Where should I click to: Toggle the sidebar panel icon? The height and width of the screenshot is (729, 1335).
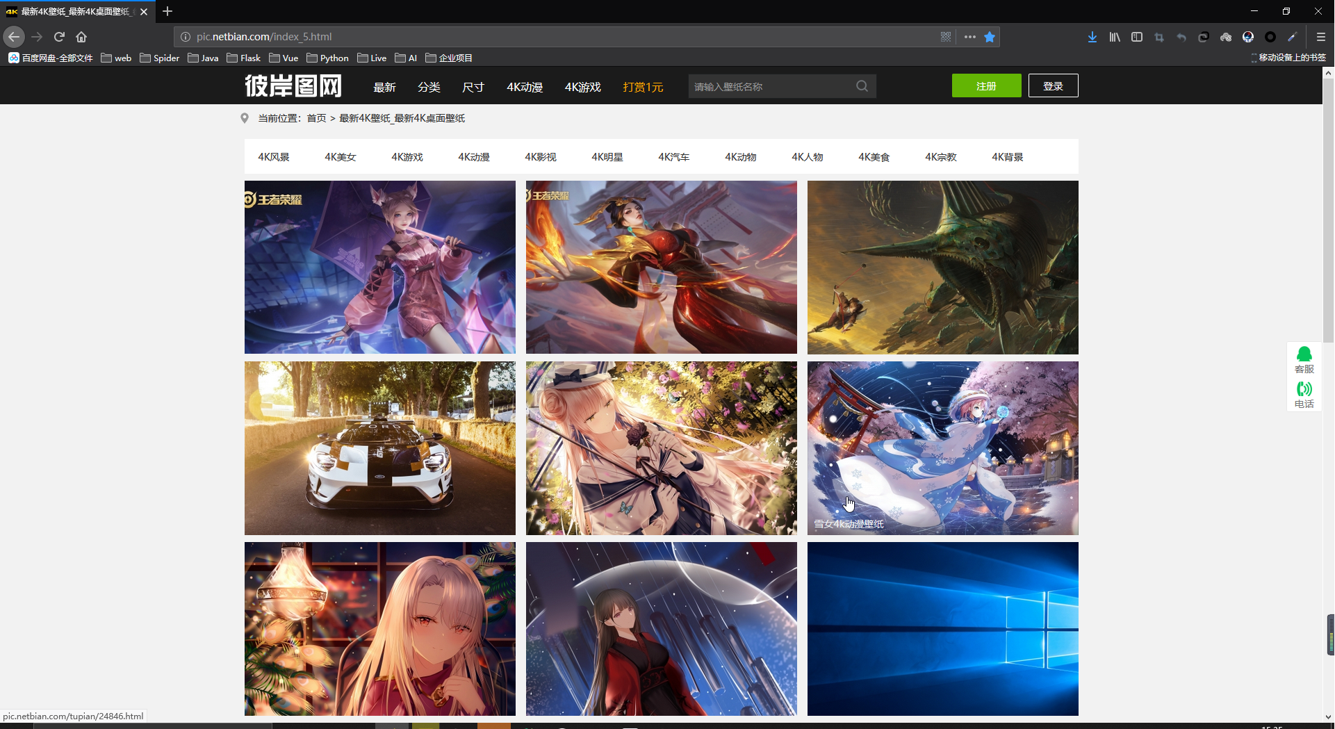(x=1137, y=37)
